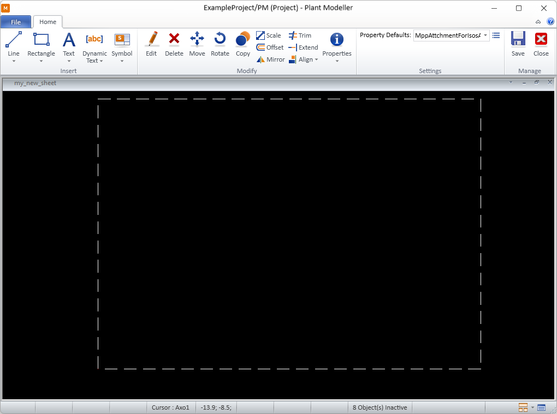Expand the Align dropdown
This screenshot has width=557, height=414.
click(x=304, y=59)
